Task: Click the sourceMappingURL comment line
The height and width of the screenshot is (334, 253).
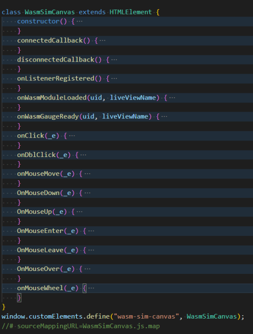Action: (x=81, y=326)
